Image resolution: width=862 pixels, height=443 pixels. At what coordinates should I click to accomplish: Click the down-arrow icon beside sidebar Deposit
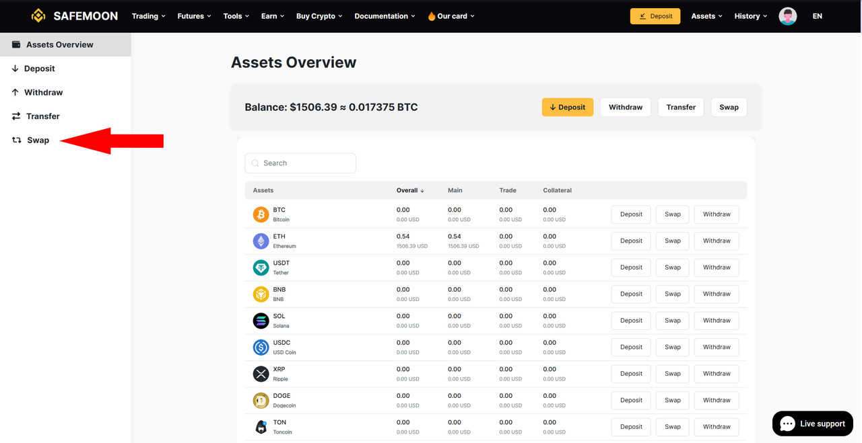point(15,69)
